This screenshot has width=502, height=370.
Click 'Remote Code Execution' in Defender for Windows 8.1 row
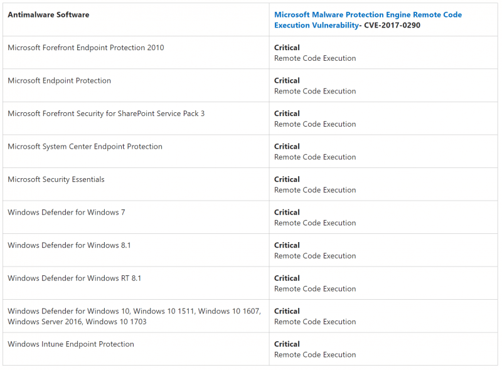tap(315, 256)
